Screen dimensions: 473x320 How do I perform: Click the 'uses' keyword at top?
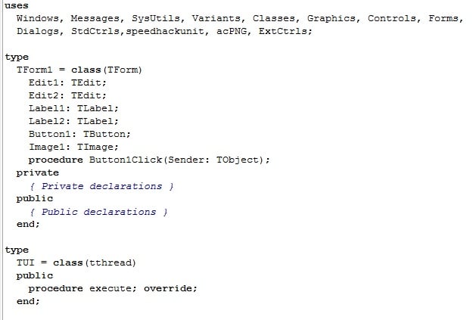click(x=17, y=6)
